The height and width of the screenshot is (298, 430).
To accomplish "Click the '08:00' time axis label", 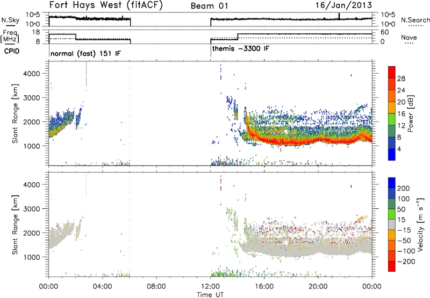I will (x=156, y=287).
